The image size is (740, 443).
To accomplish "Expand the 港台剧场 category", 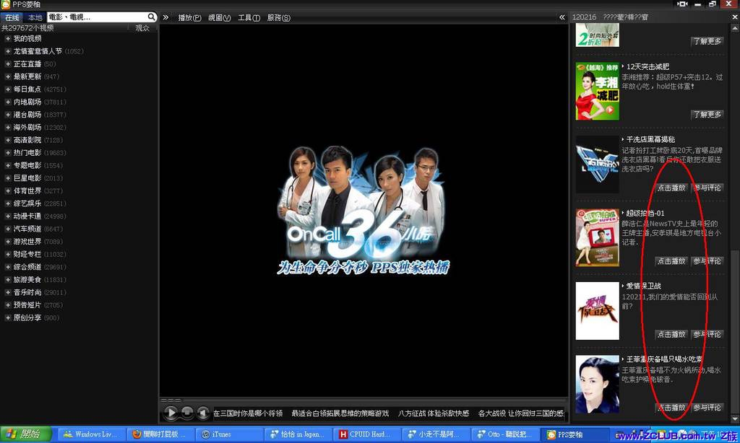I will [7, 115].
